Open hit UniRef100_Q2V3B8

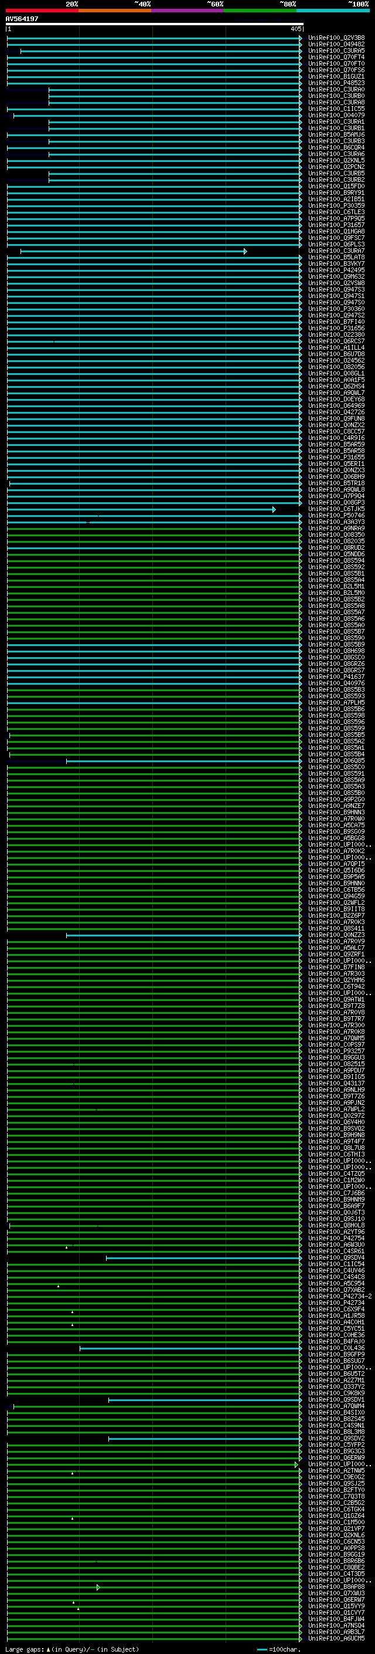(x=336, y=38)
